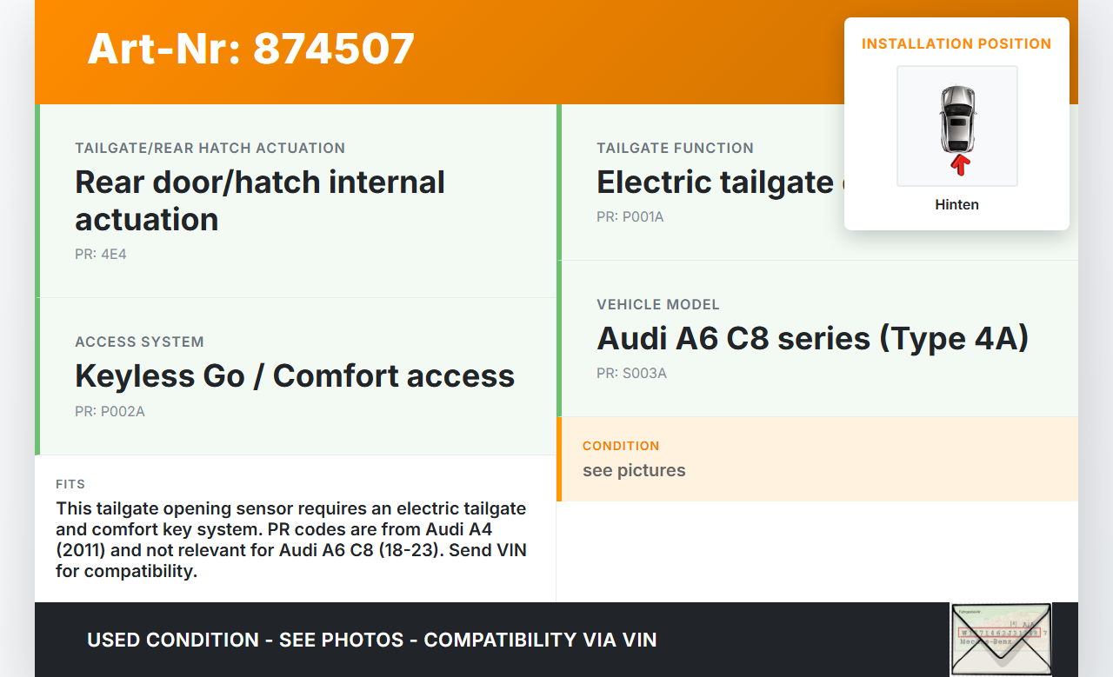Screen dimensions: 1113x677
Task: Click the red arrow under the car
Action: (959, 164)
